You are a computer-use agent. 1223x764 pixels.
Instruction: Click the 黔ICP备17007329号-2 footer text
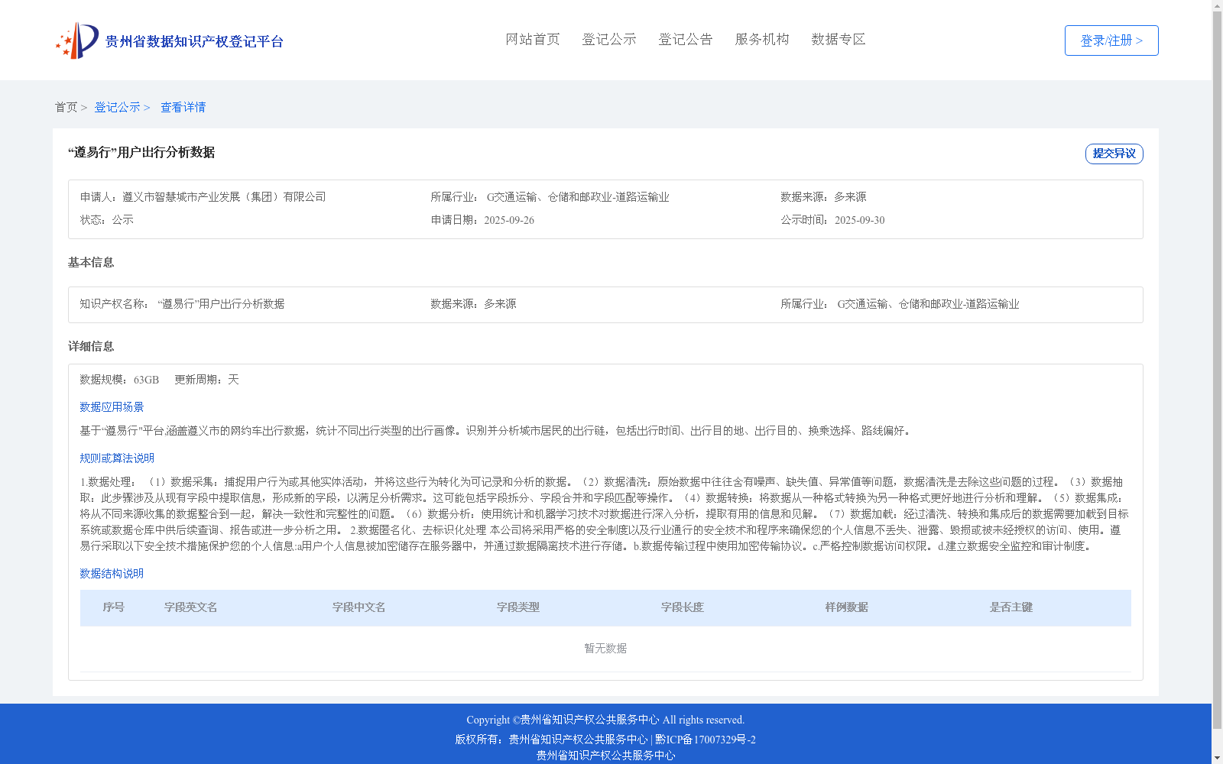point(706,740)
